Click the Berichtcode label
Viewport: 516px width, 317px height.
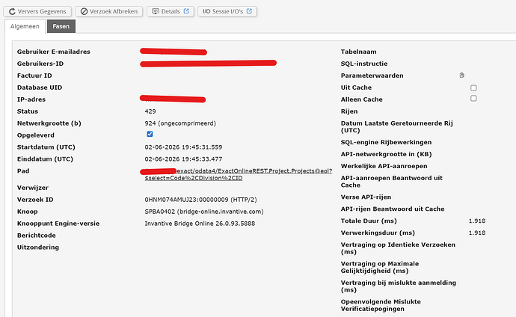(37, 236)
